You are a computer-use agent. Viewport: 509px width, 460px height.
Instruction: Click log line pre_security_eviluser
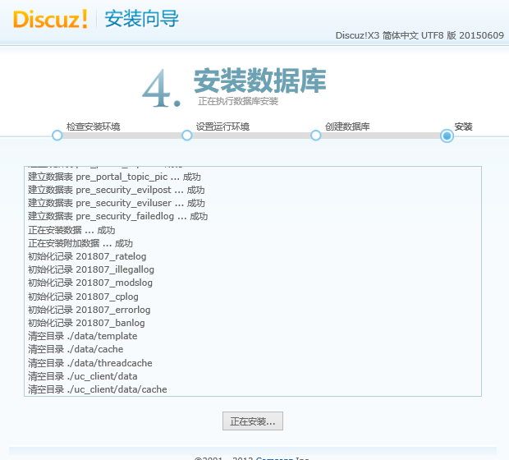pos(117,203)
